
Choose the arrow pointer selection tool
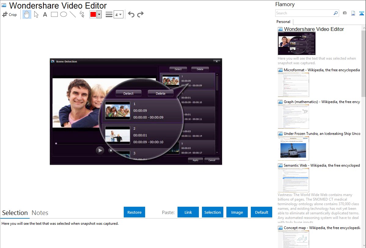pos(36,14)
